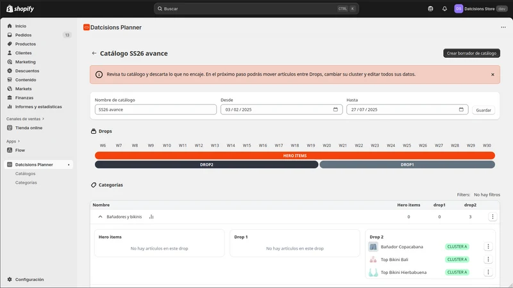
Task: Open options for Bañador Copacabana
Action: (488, 246)
